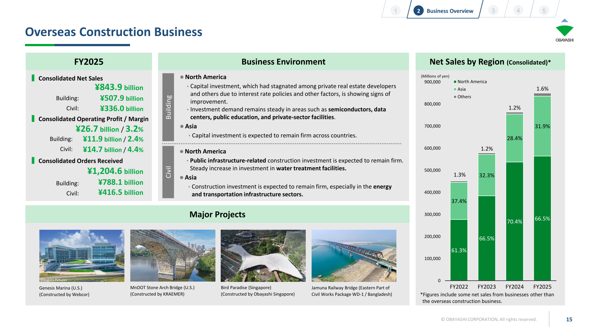The width and height of the screenshot is (590, 332).
Task: Select the ¥26.7 billion / 3.2% value
Action: click(109, 129)
